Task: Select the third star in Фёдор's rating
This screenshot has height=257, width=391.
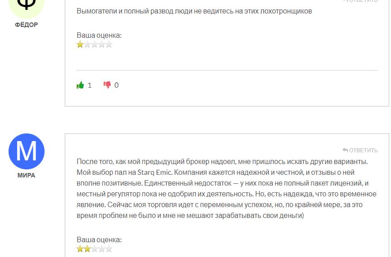Action: click(x=94, y=44)
